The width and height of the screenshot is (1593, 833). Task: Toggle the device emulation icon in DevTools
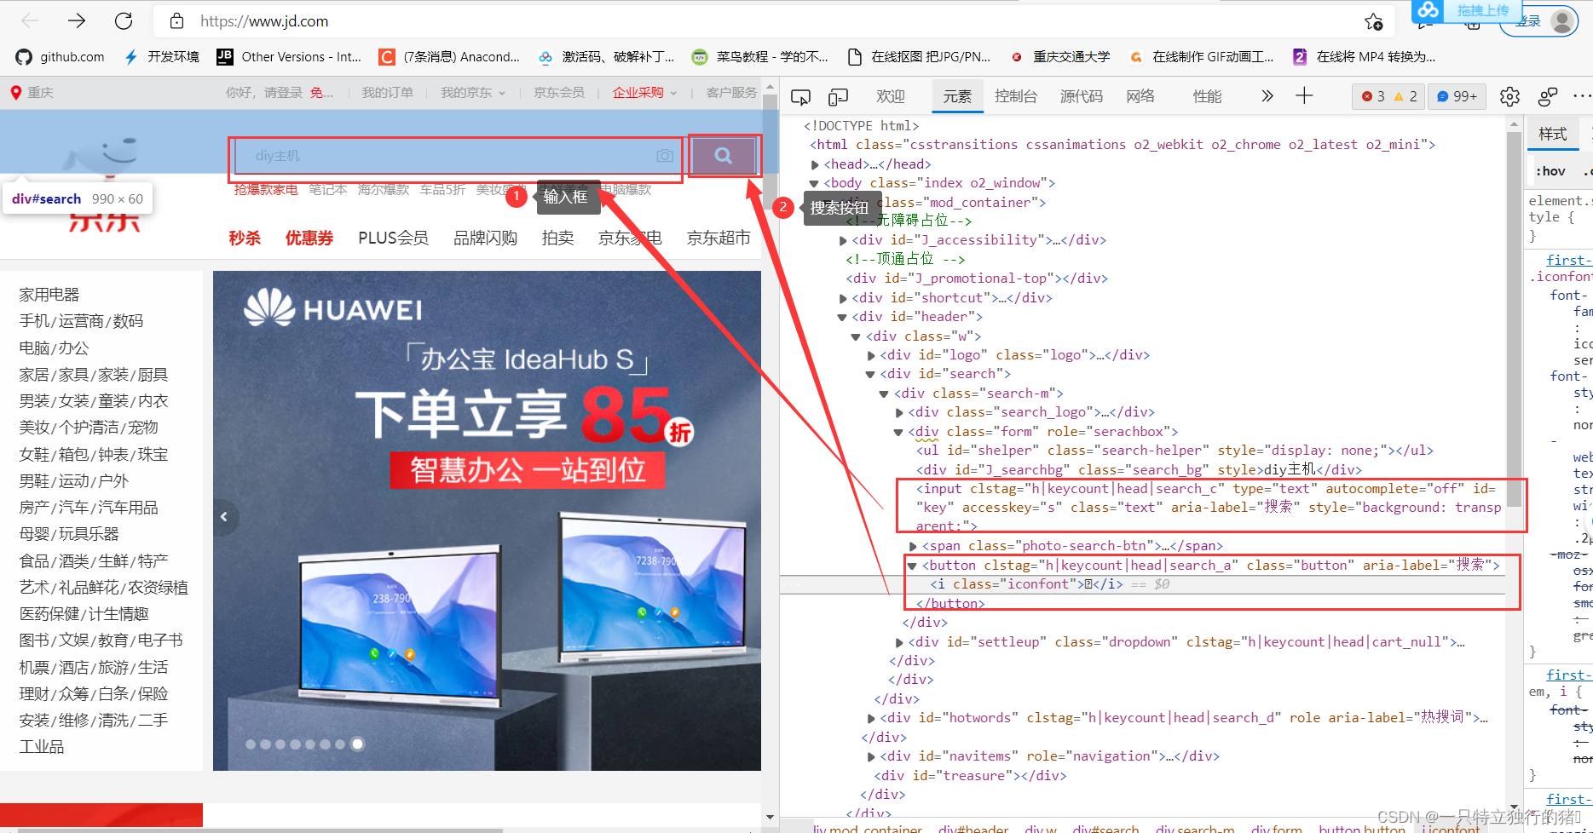pos(839,97)
